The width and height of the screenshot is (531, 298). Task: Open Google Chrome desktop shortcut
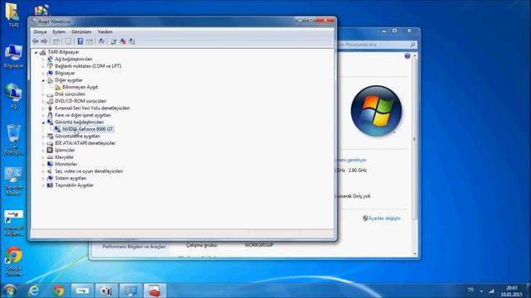click(x=13, y=262)
